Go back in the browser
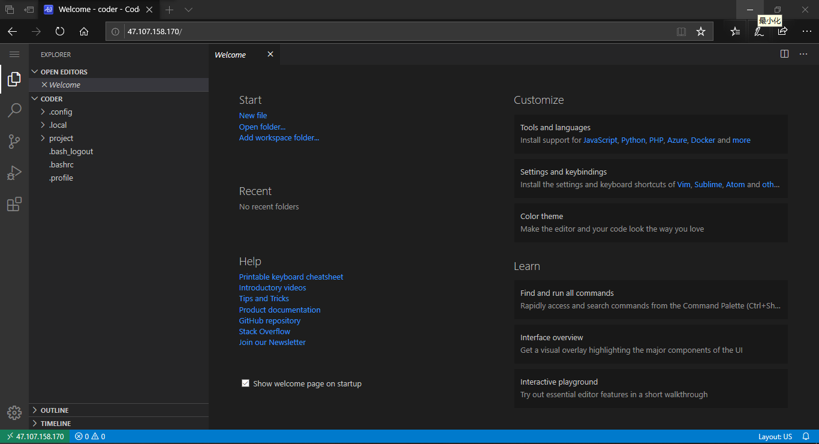The height and width of the screenshot is (444, 819). [12, 31]
